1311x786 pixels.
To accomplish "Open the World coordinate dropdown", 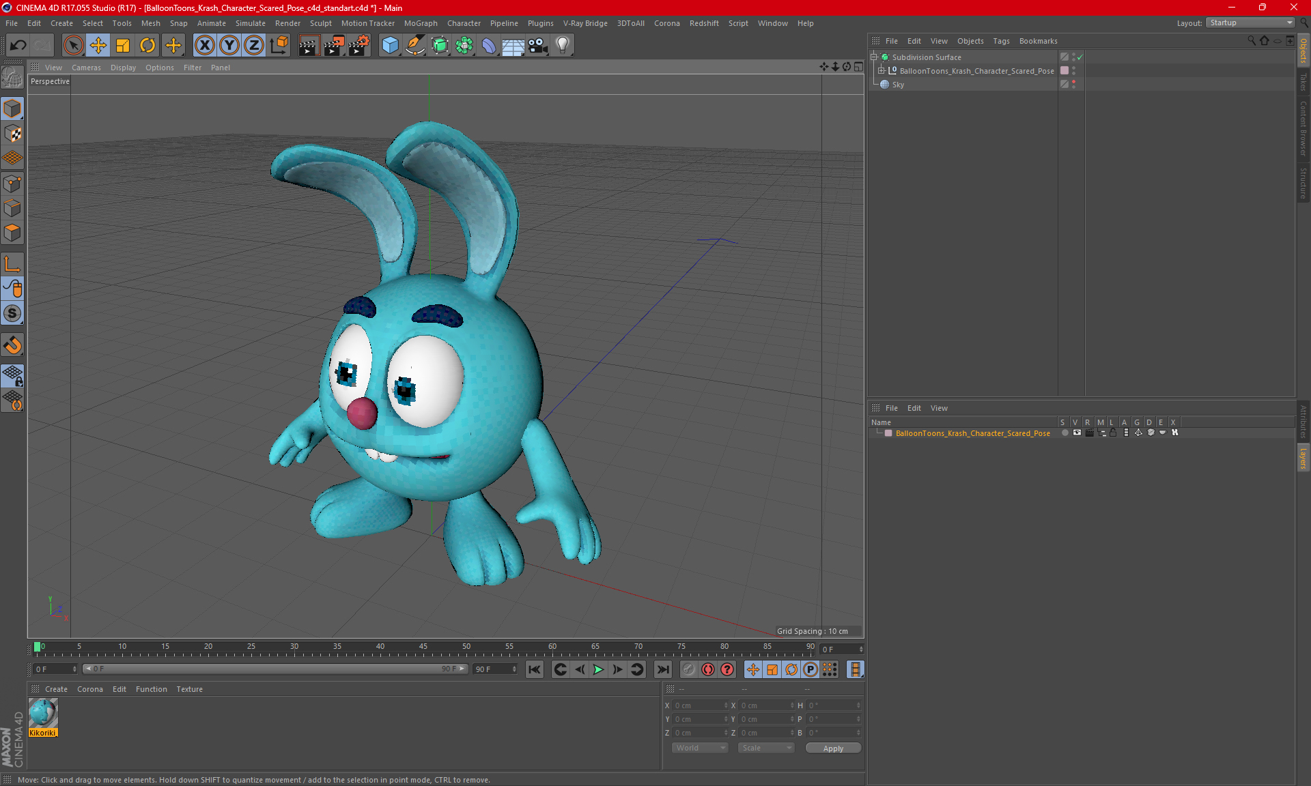I will pyautogui.click(x=700, y=748).
